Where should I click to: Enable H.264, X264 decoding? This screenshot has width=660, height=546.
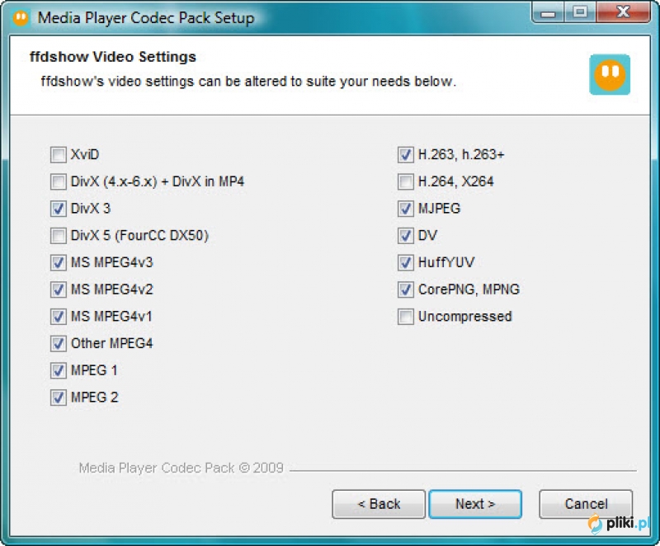[x=405, y=181]
